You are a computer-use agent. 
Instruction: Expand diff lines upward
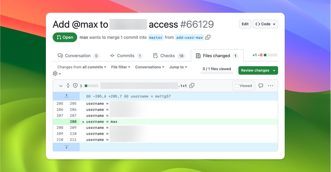66,96
